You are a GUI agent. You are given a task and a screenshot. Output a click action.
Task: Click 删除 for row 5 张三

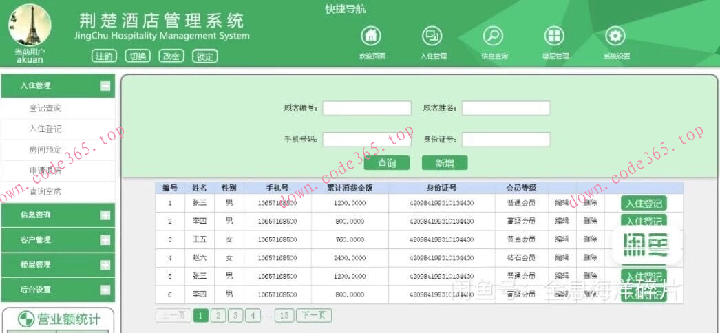(x=590, y=276)
